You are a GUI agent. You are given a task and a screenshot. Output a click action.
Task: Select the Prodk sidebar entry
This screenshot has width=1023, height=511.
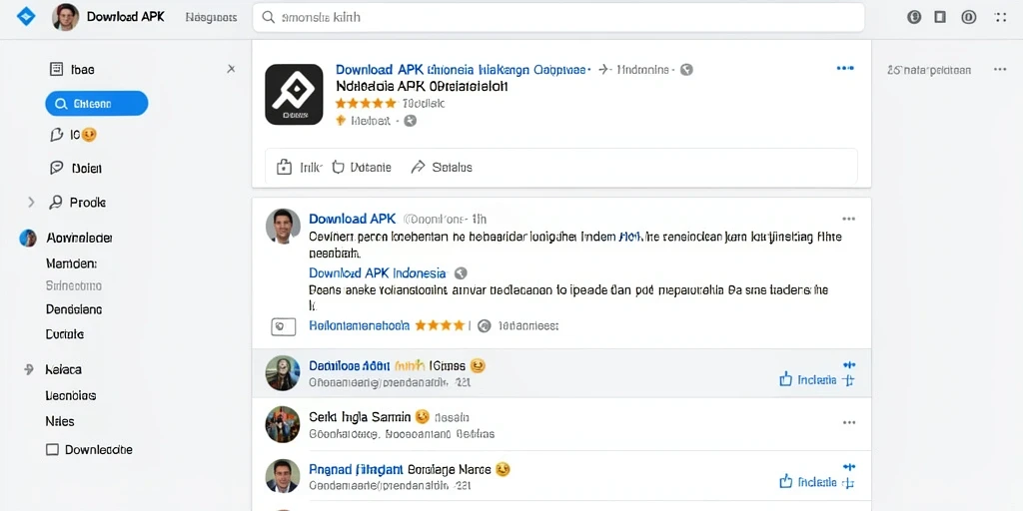78,203
